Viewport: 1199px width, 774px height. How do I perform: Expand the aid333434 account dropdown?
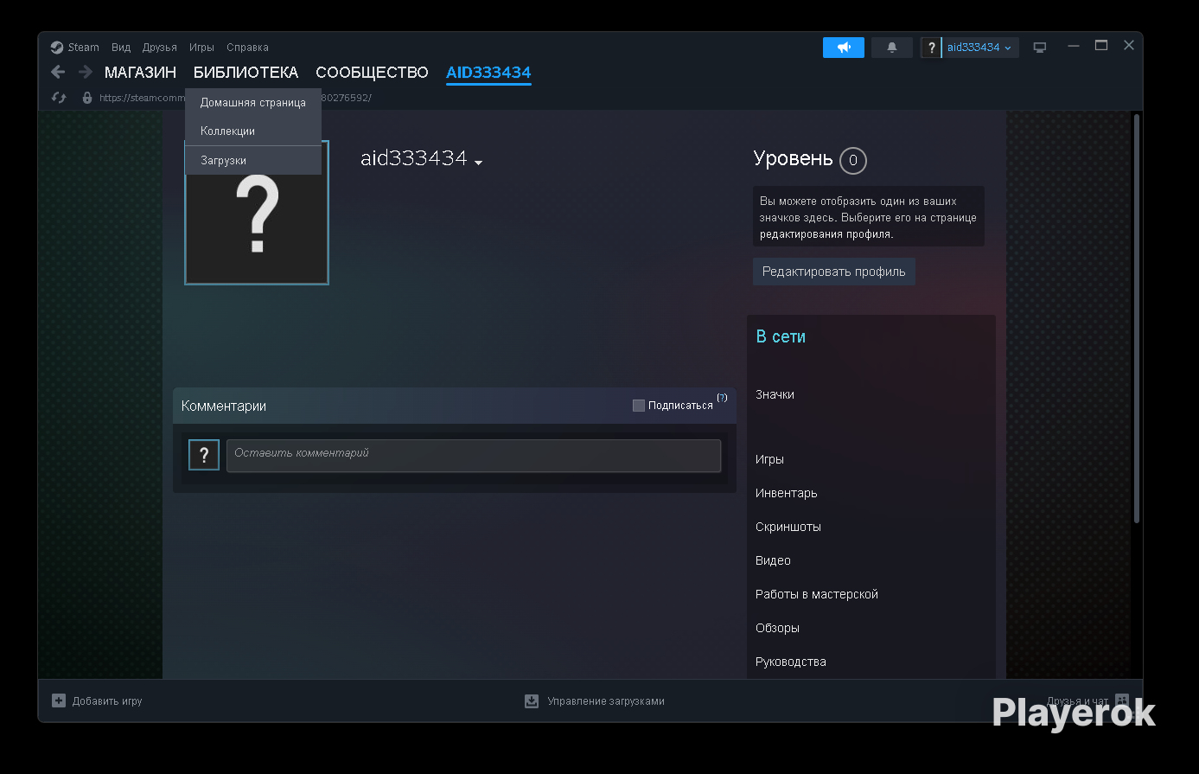point(979,48)
